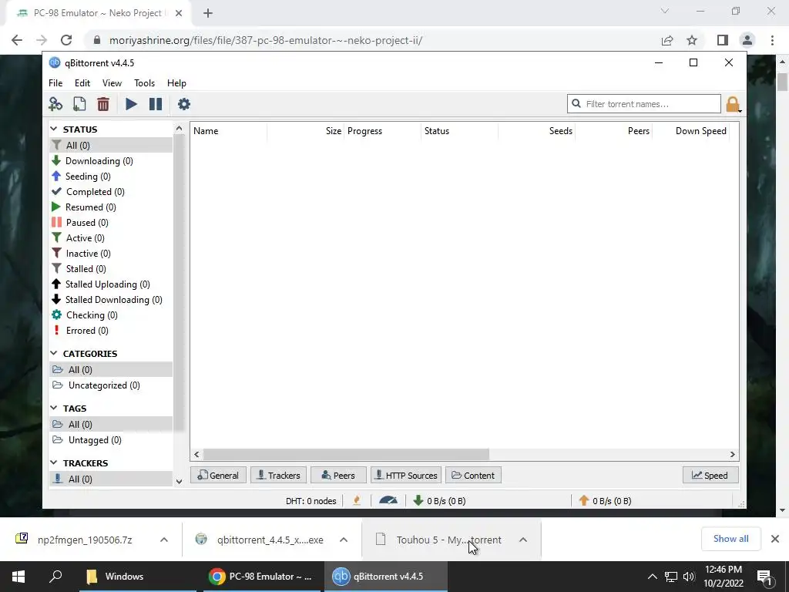Click Show all downloads button
Viewport: 789px width, 592px height.
(x=730, y=539)
